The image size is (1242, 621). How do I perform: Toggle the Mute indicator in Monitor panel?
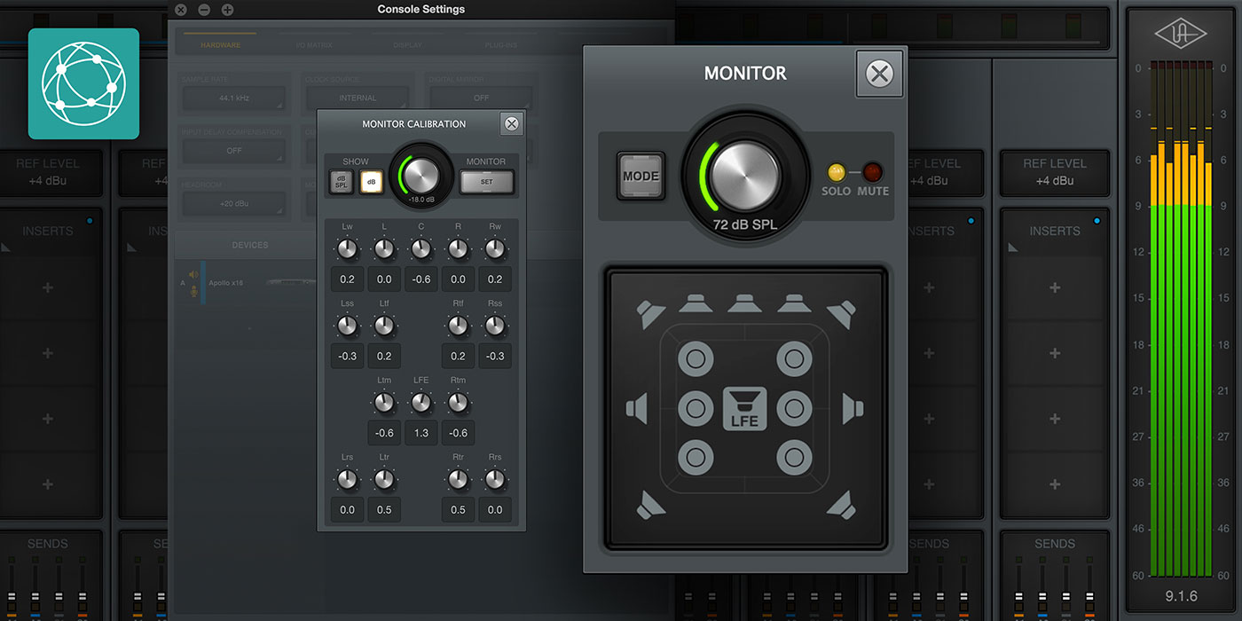tap(873, 173)
